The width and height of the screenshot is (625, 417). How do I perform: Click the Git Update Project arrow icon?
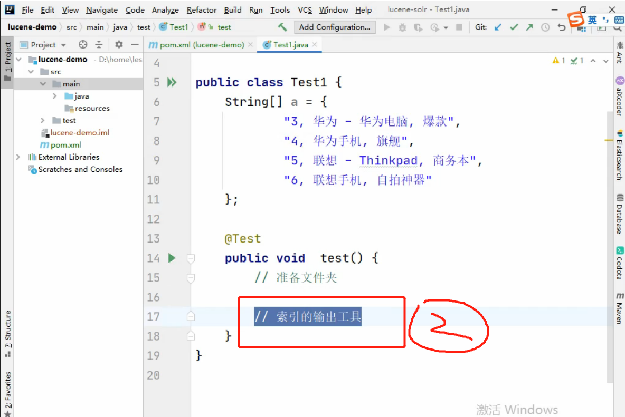(x=498, y=27)
